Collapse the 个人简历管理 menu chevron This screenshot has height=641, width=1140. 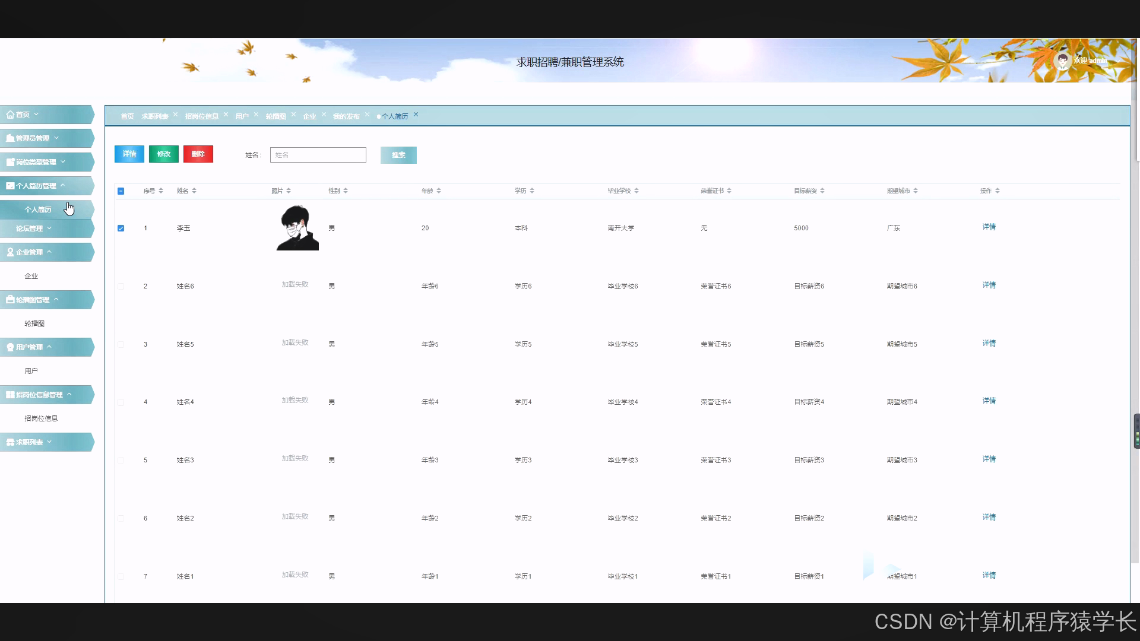[63, 186]
